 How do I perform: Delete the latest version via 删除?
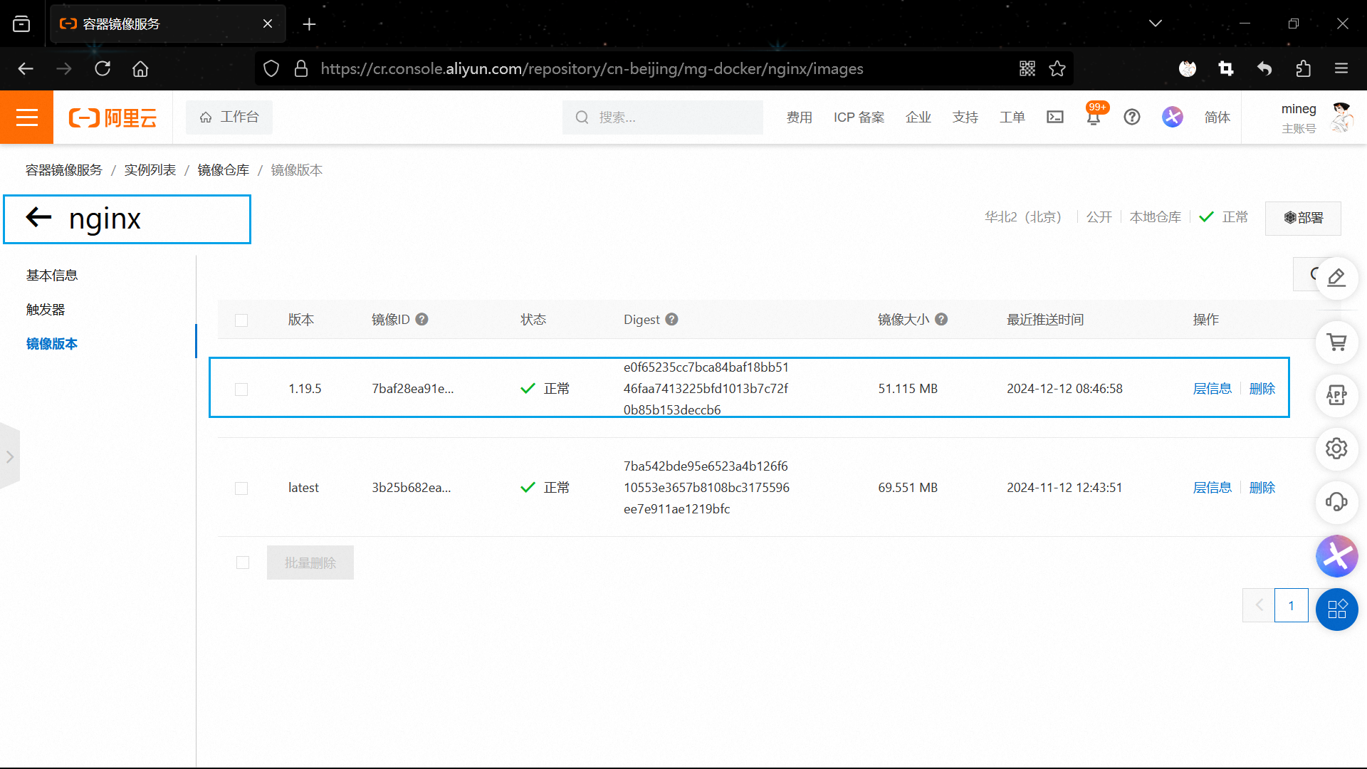(1262, 488)
